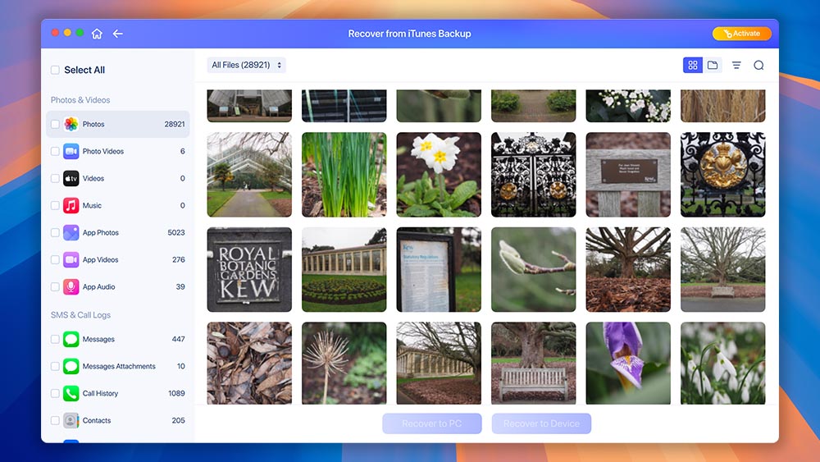
Task: Click the Photos count 28921
Action: click(175, 124)
